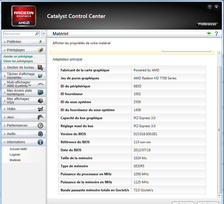Select the Powered by AMD value
Image resolution: width=224 pixels, height=204 pixels.
(146, 70)
